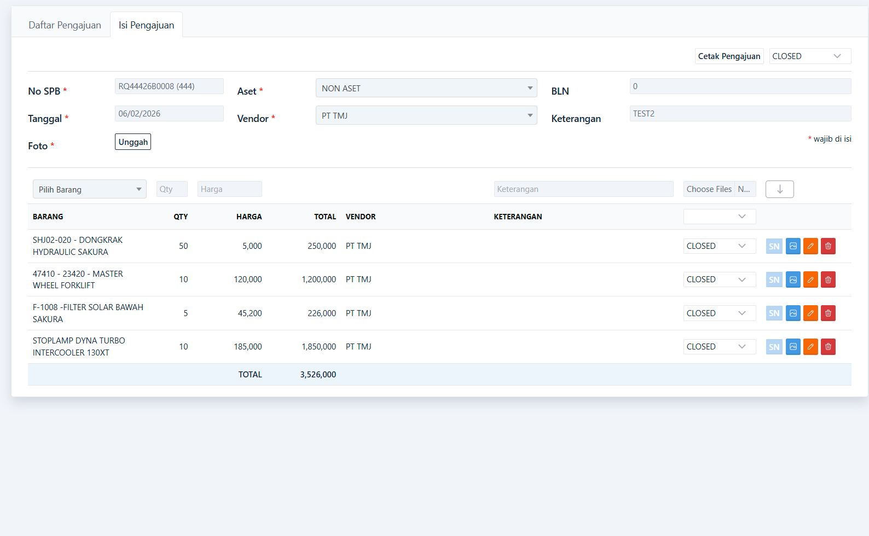869x536 pixels.
Task: Switch to the Daftar Pengajuan tab
Action: coord(65,25)
